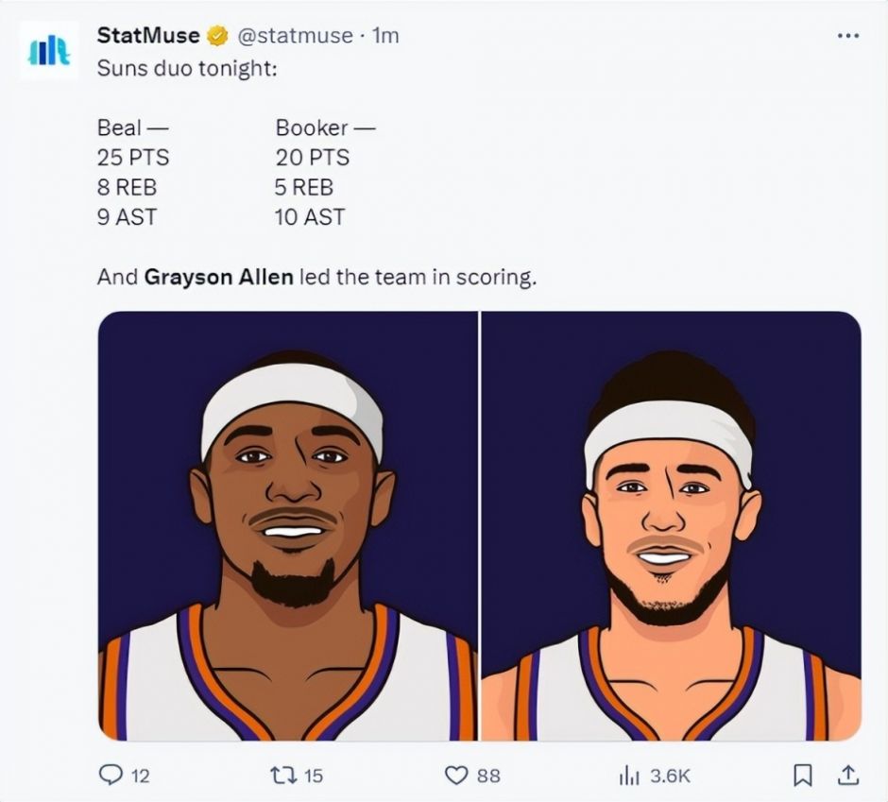Viewport: 888px width, 802px height.
Task: Bookmark this post
Action: [803, 776]
